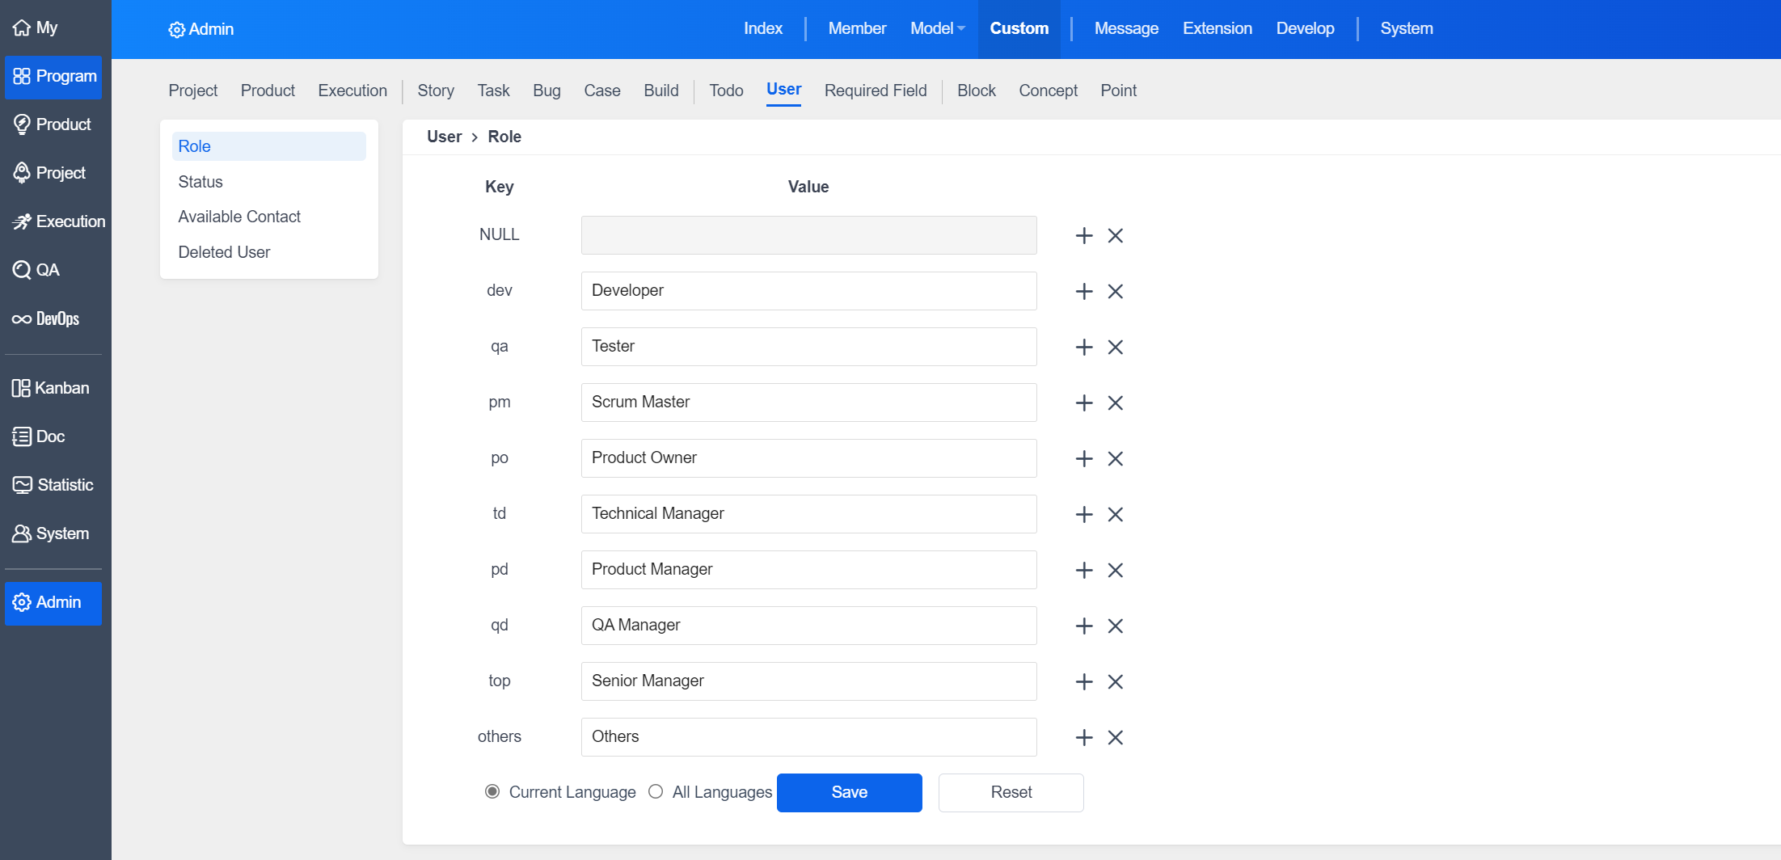The height and width of the screenshot is (860, 1781).
Task: Save the role settings
Action: [x=849, y=792]
